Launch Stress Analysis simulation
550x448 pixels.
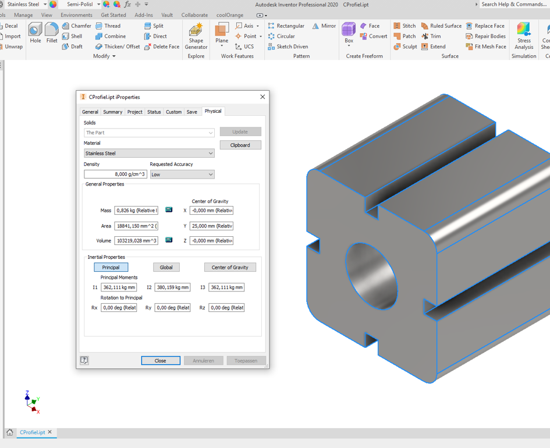tap(524, 35)
